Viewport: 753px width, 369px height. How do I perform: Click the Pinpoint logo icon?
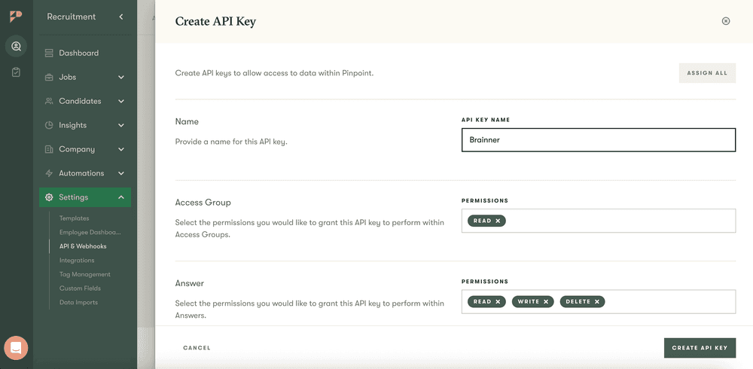(x=16, y=17)
